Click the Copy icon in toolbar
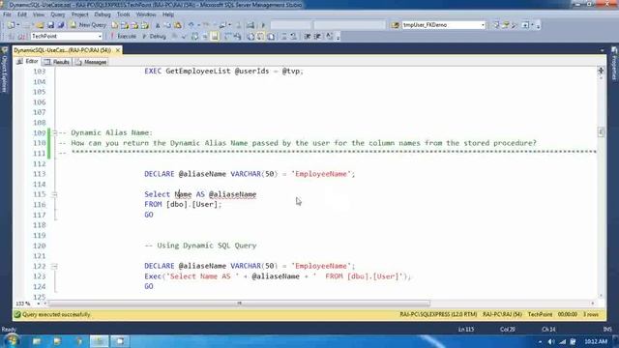Image resolution: width=619 pixels, height=348 pixels. 167,25
